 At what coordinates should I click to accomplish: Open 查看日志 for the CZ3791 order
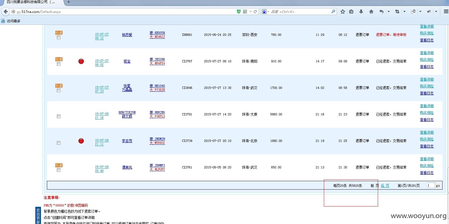point(427,120)
